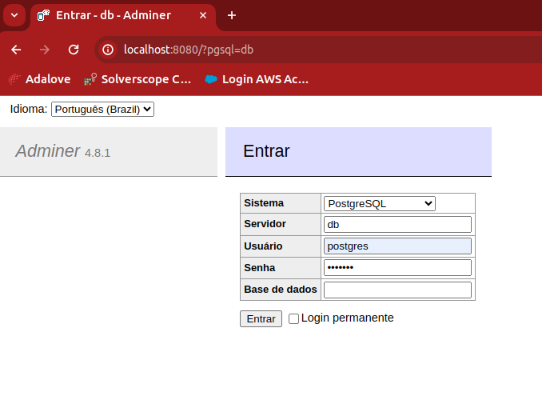The height and width of the screenshot is (416, 542).
Task: Click into the Senha password field
Action: coord(397,268)
